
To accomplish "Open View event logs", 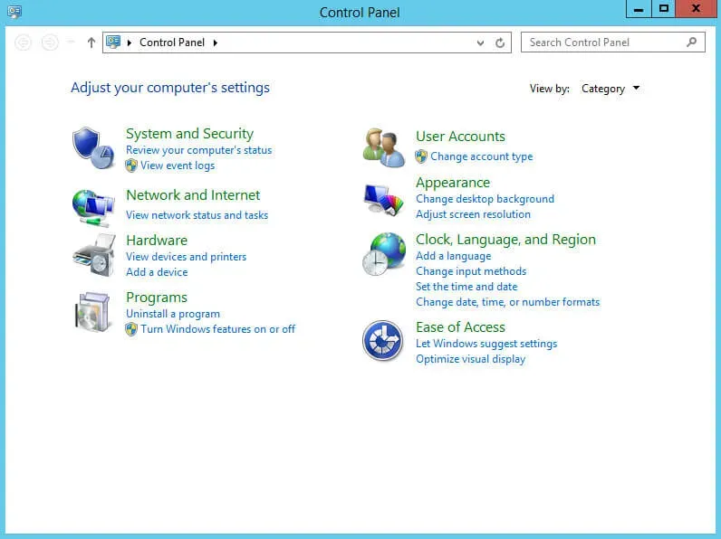I will coord(178,165).
